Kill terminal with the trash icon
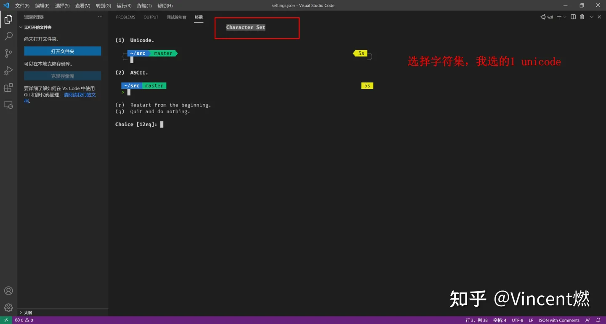Viewport: 606px width, 324px height. (582, 17)
